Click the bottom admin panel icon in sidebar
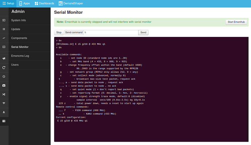This screenshot has width=251, height=145. [4, 121]
